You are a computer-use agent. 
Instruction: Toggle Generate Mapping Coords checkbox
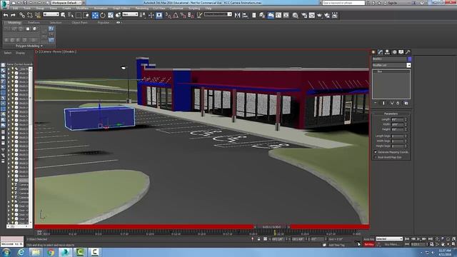click(x=376, y=152)
